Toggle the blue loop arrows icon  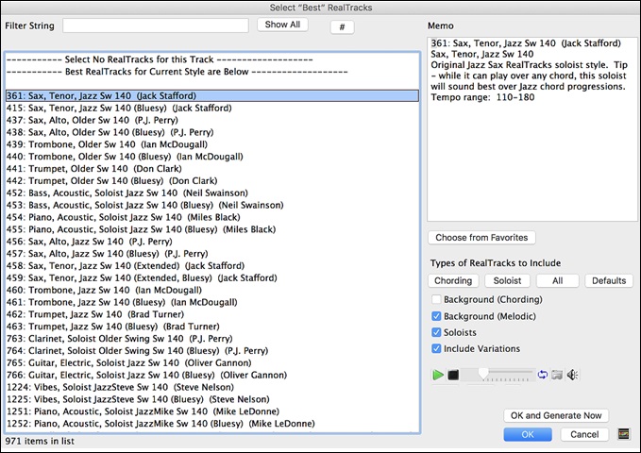pos(542,375)
